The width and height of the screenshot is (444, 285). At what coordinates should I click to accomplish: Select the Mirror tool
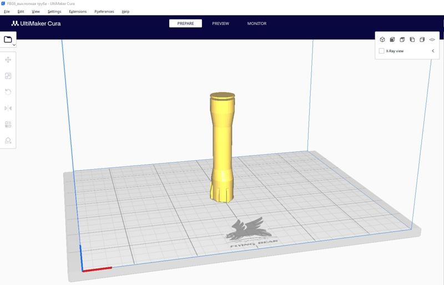click(x=8, y=108)
